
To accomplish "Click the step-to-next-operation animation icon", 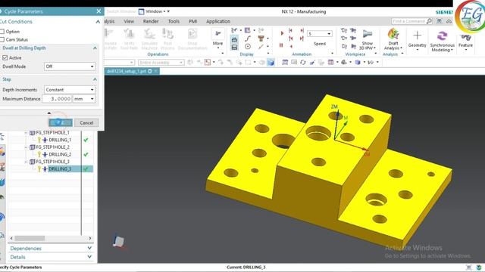I will [x=302, y=30].
